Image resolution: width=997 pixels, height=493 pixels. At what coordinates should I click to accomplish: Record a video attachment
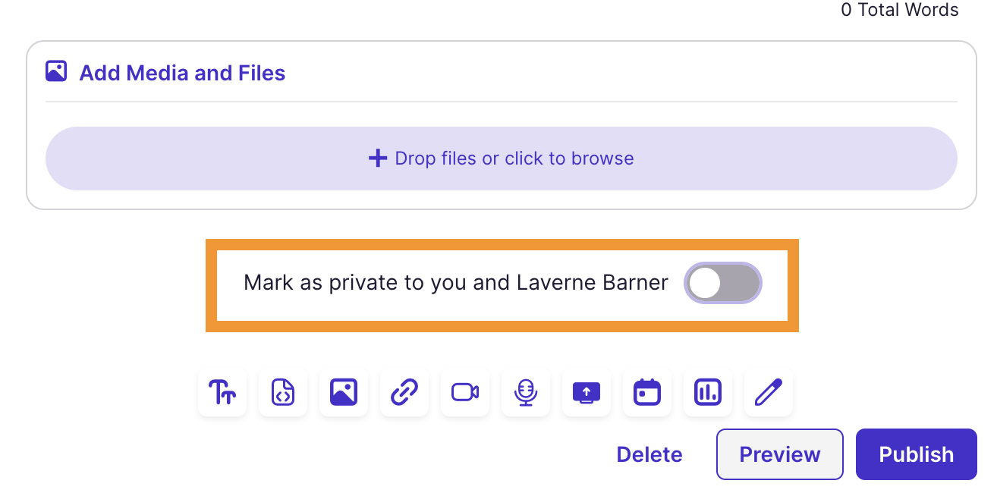click(x=464, y=392)
